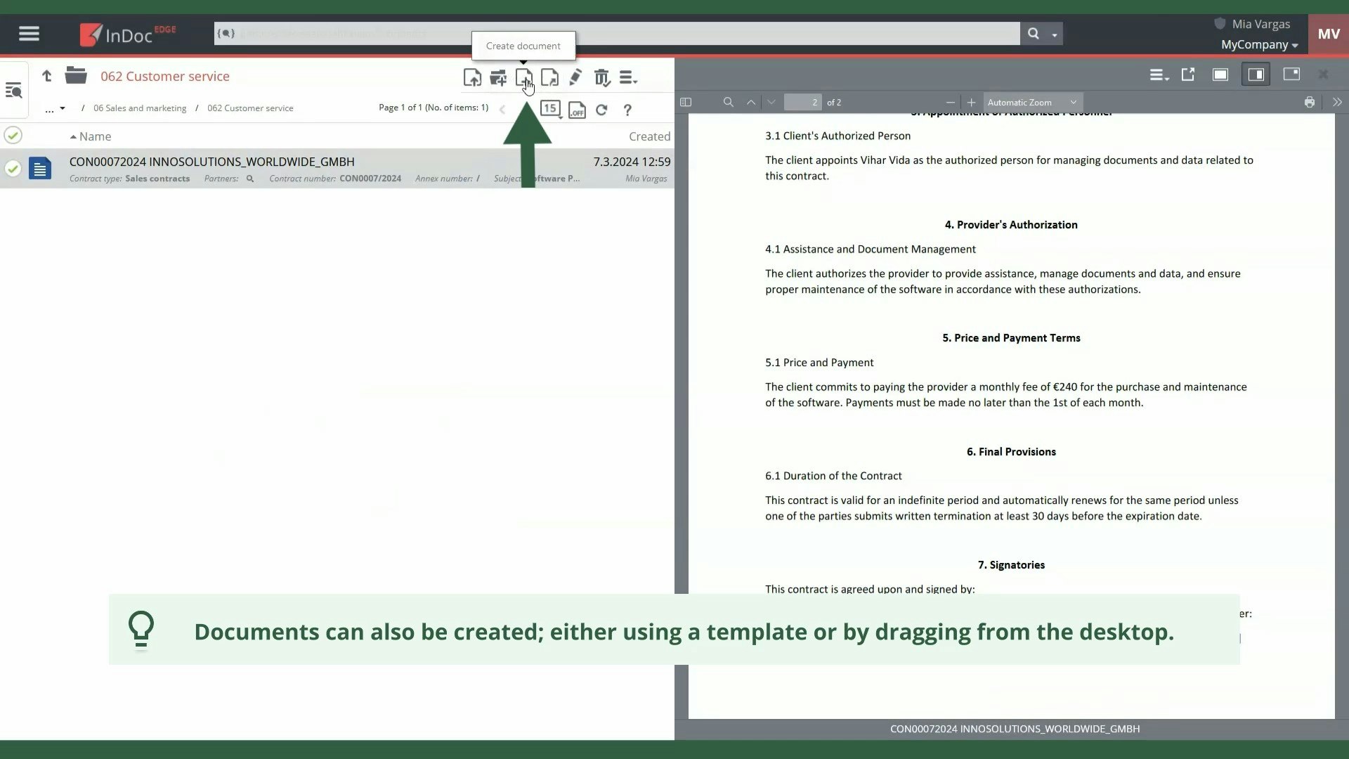This screenshot has width=1349, height=759.
Task: Print the PDF using the printer icon
Action: tap(1309, 102)
